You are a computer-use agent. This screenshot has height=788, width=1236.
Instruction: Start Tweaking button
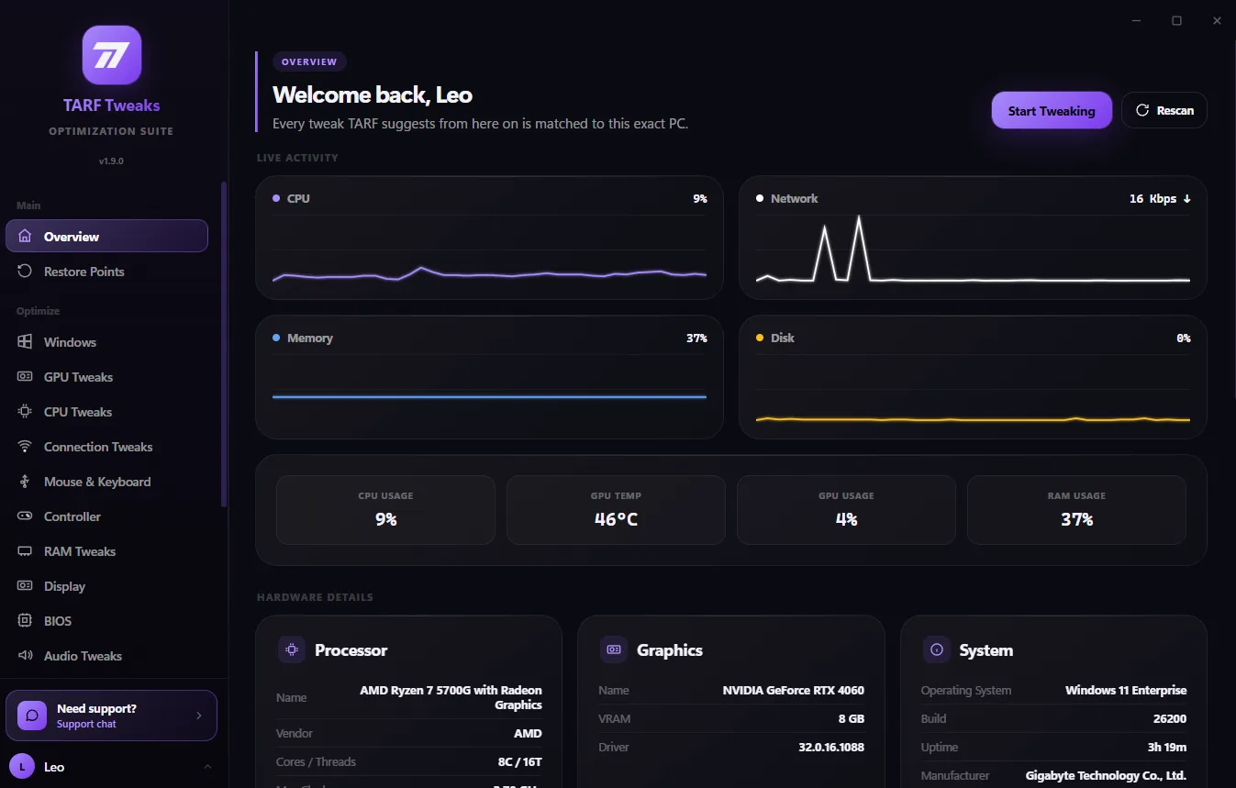pyautogui.click(x=1052, y=110)
